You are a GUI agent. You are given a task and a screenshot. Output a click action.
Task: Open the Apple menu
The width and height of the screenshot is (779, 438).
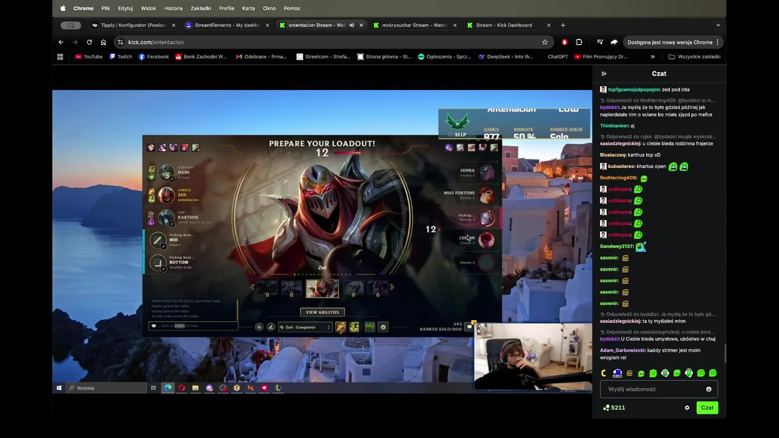(x=63, y=9)
